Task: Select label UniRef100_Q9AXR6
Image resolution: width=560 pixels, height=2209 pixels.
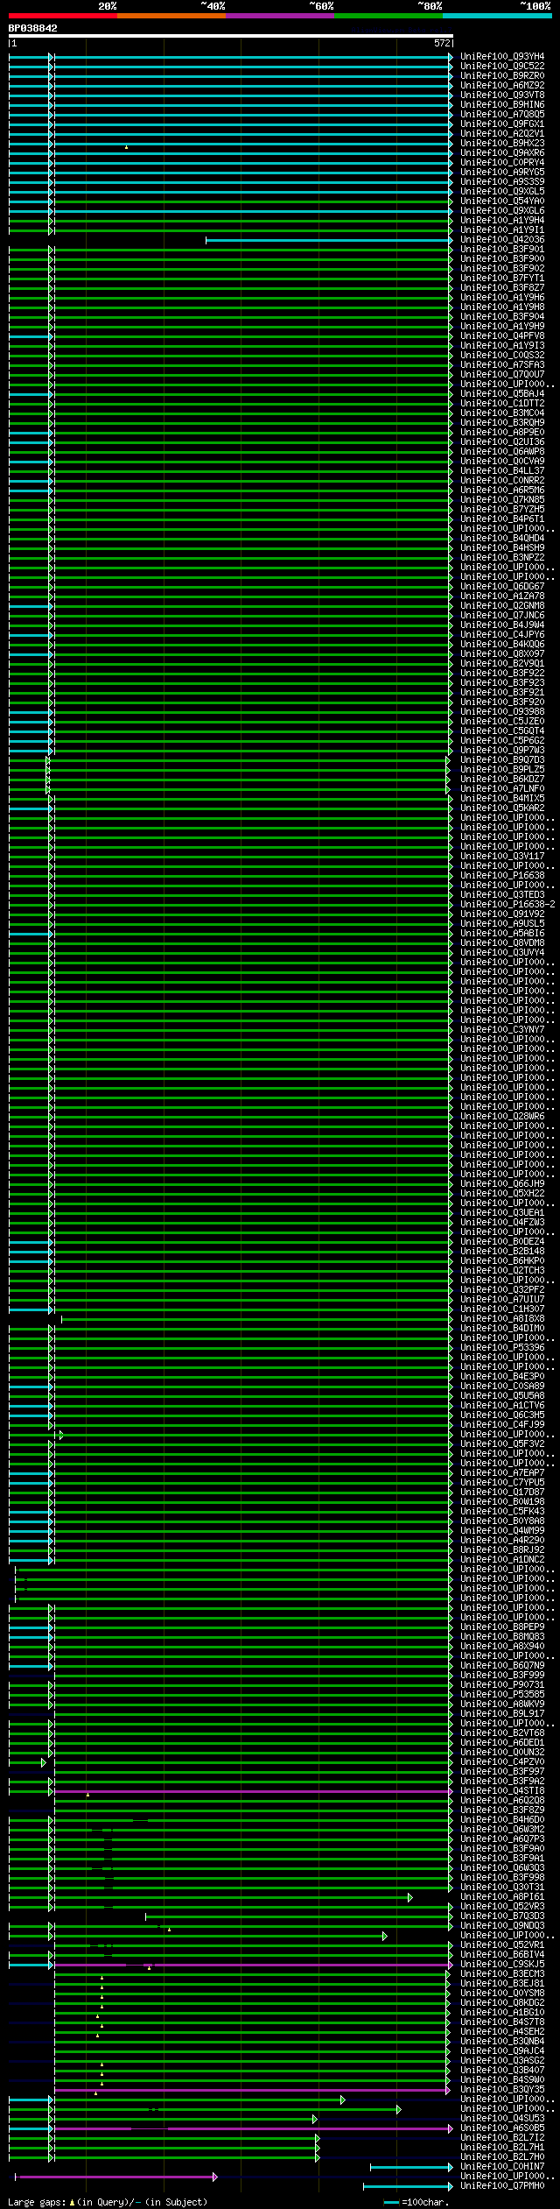Action: coord(502,153)
